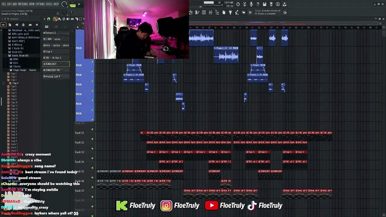
Task: Open the PATTERNS menu
Action: 23,4
